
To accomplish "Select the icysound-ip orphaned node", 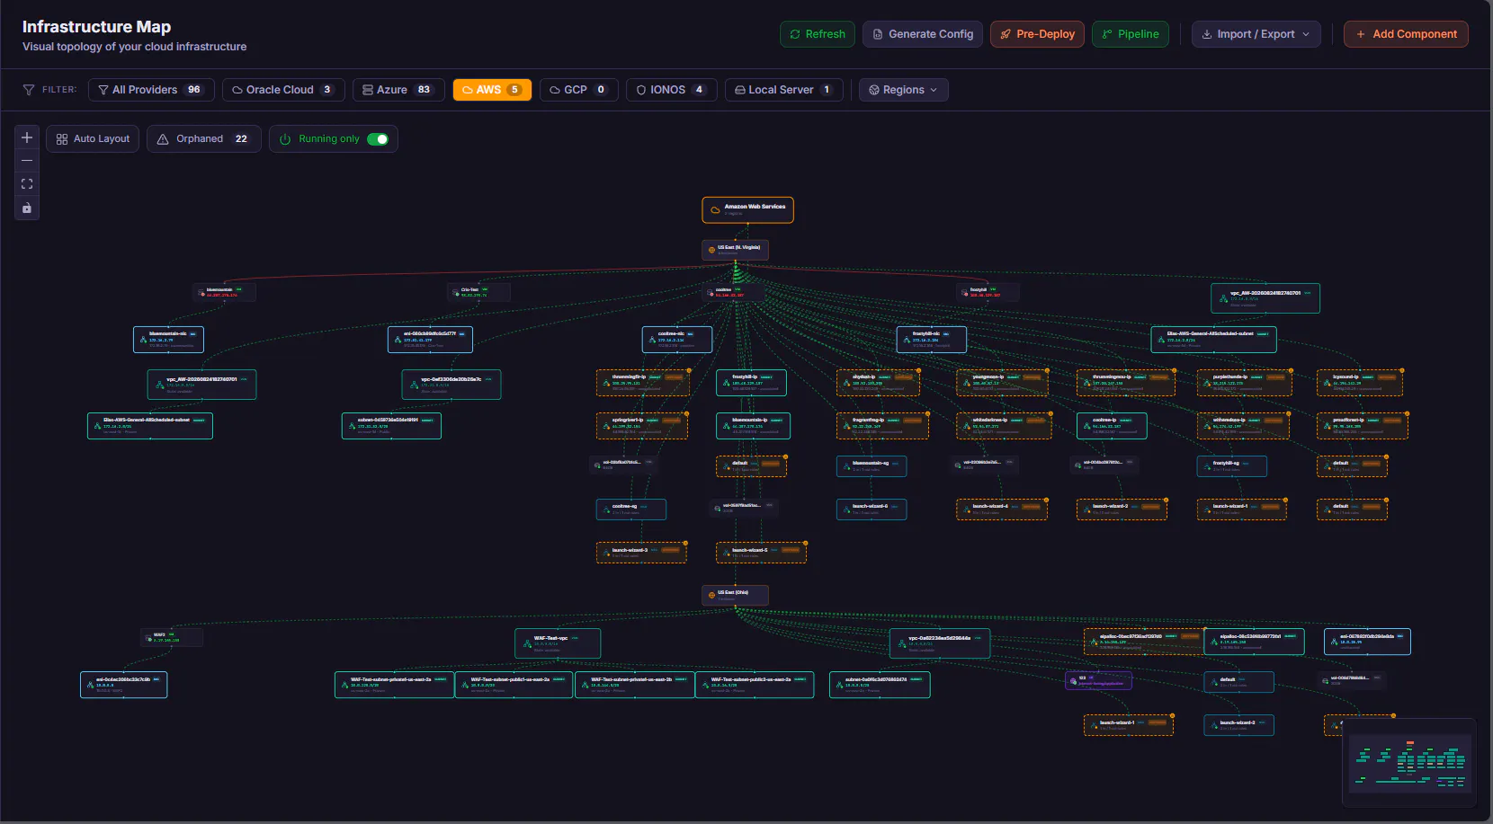I will [x=1359, y=383].
